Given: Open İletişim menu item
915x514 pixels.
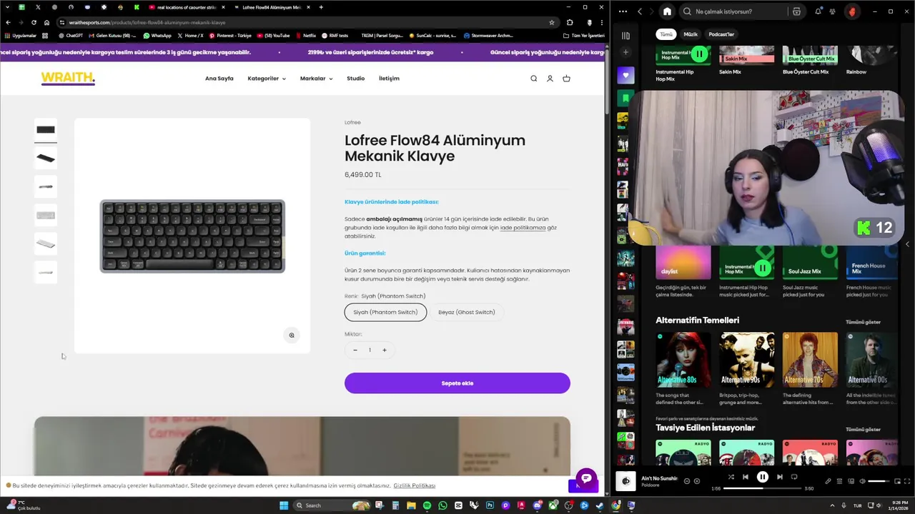Looking at the screenshot, I should click(x=389, y=79).
